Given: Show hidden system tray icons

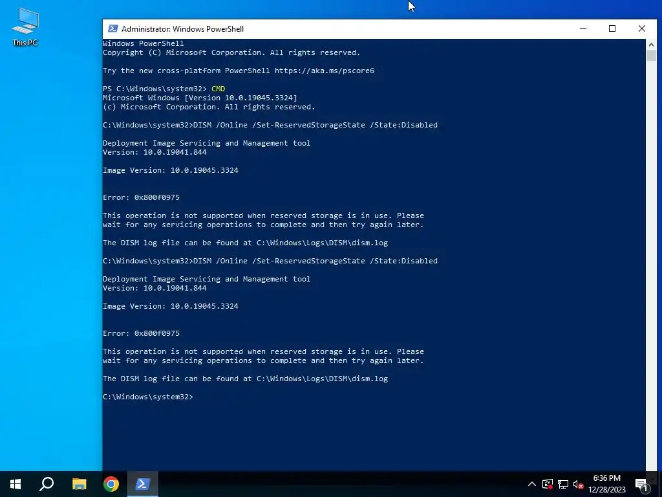Looking at the screenshot, I should (x=532, y=484).
